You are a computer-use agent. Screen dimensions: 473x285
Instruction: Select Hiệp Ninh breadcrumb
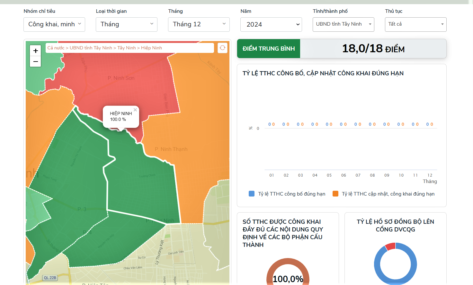(151, 48)
